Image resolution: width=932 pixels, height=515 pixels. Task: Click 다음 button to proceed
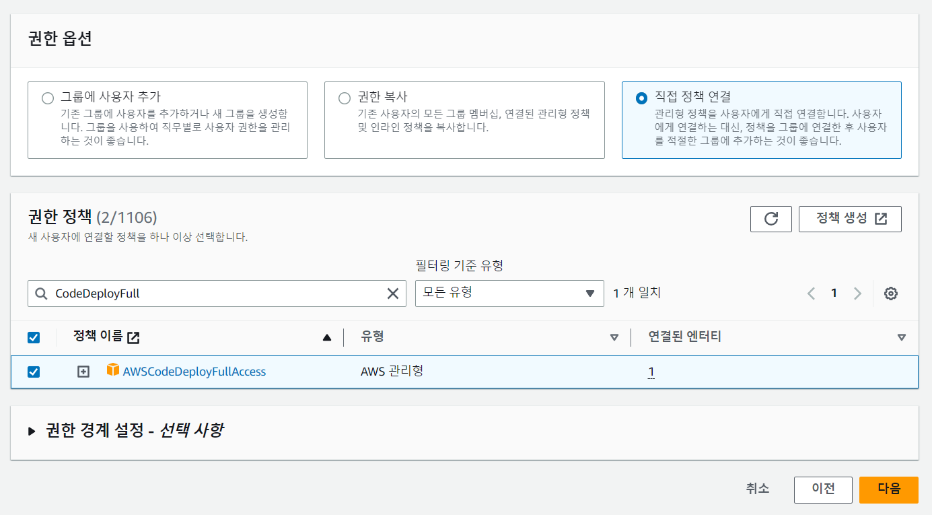[889, 489]
